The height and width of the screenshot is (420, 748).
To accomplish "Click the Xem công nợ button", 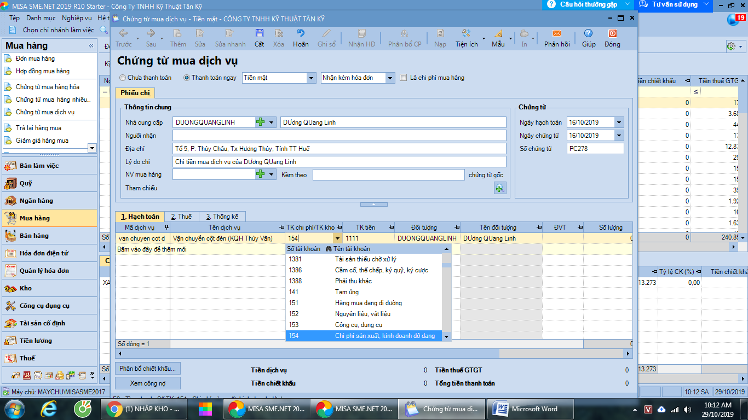I will [x=148, y=383].
